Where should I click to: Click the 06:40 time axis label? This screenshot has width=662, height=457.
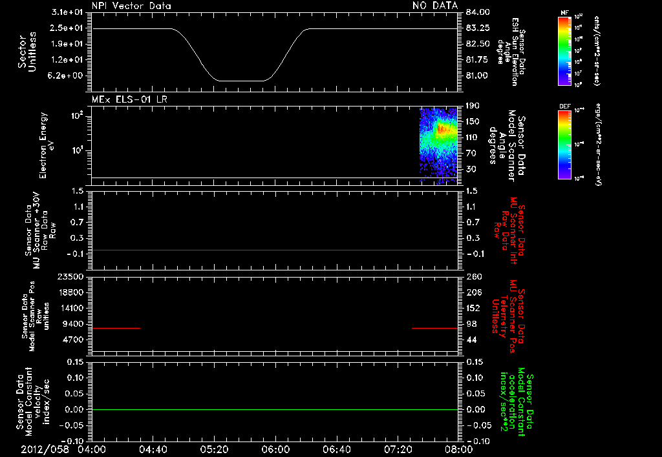[x=337, y=449]
